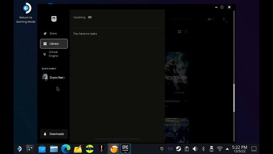273x154 pixels.
Task: Close the Epic Games Launcher window
Action: point(229,7)
